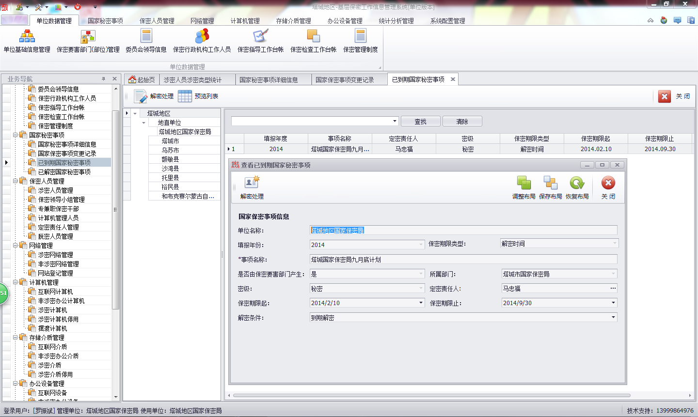Open 保密期限起 date dropdown
The height and width of the screenshot is (417, 698).
pyautogui.click(x=421, y=303)
